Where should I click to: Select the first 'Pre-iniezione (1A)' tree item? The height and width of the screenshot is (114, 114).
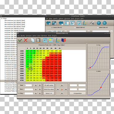tap(15, 20)
